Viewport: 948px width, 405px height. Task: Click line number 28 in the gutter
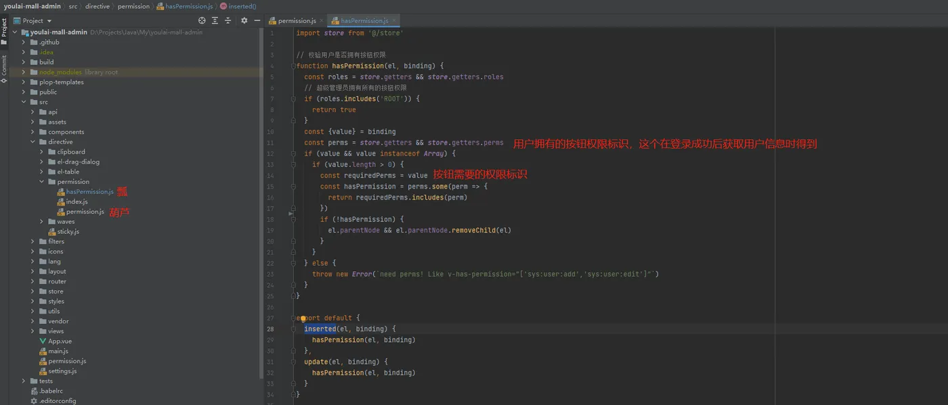coord(270,329)
